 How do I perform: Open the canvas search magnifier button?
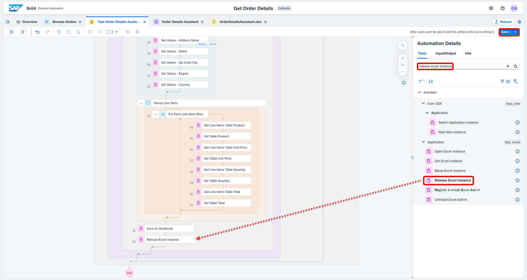[x=403, y=45]
